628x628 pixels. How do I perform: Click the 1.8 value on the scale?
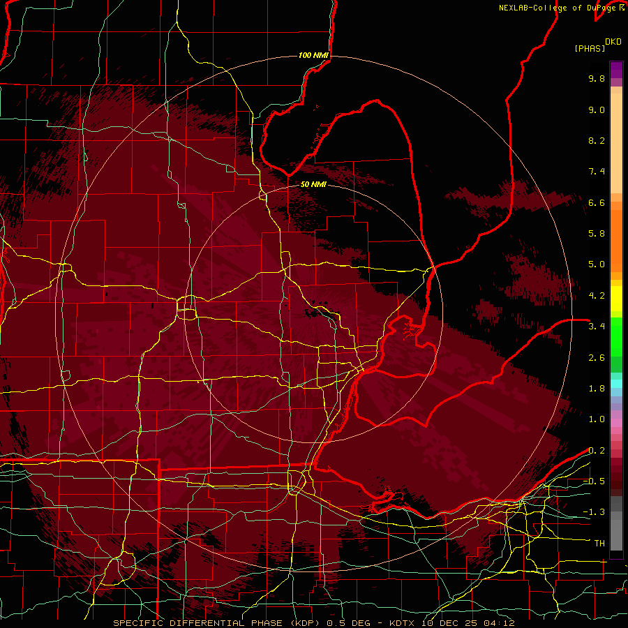597,389
